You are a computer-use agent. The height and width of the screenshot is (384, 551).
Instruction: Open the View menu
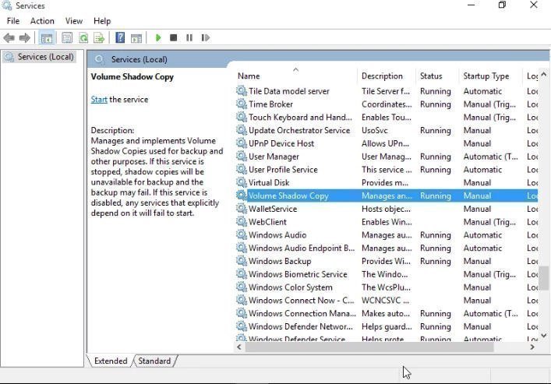coord(74,21)
